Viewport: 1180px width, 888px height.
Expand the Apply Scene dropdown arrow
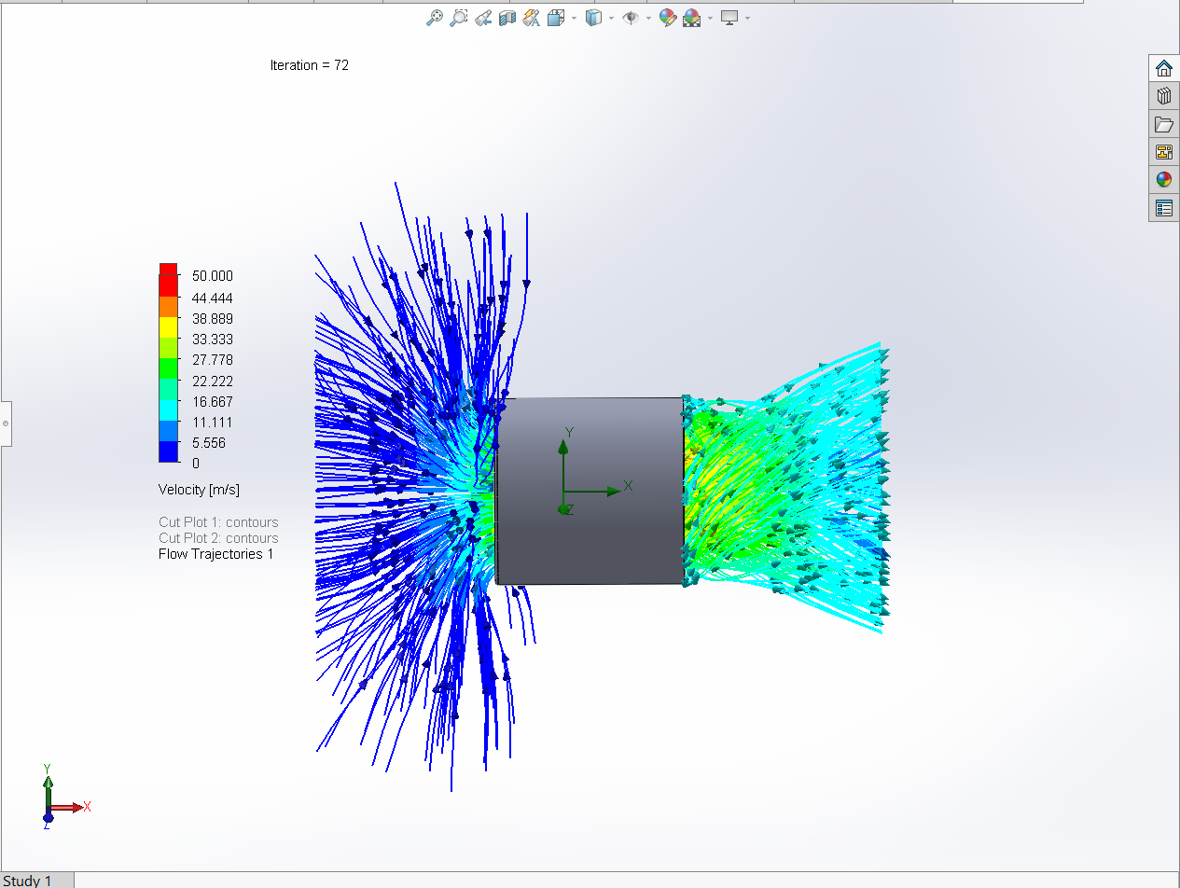710,18
